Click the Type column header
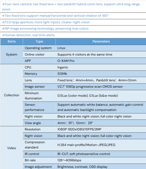146x169 pixels. [39, 41]
